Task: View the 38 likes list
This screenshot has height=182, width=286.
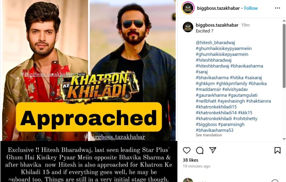Action: (190, 160)
